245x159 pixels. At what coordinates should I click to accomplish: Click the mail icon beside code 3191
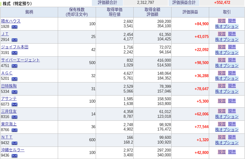point(15,53)
